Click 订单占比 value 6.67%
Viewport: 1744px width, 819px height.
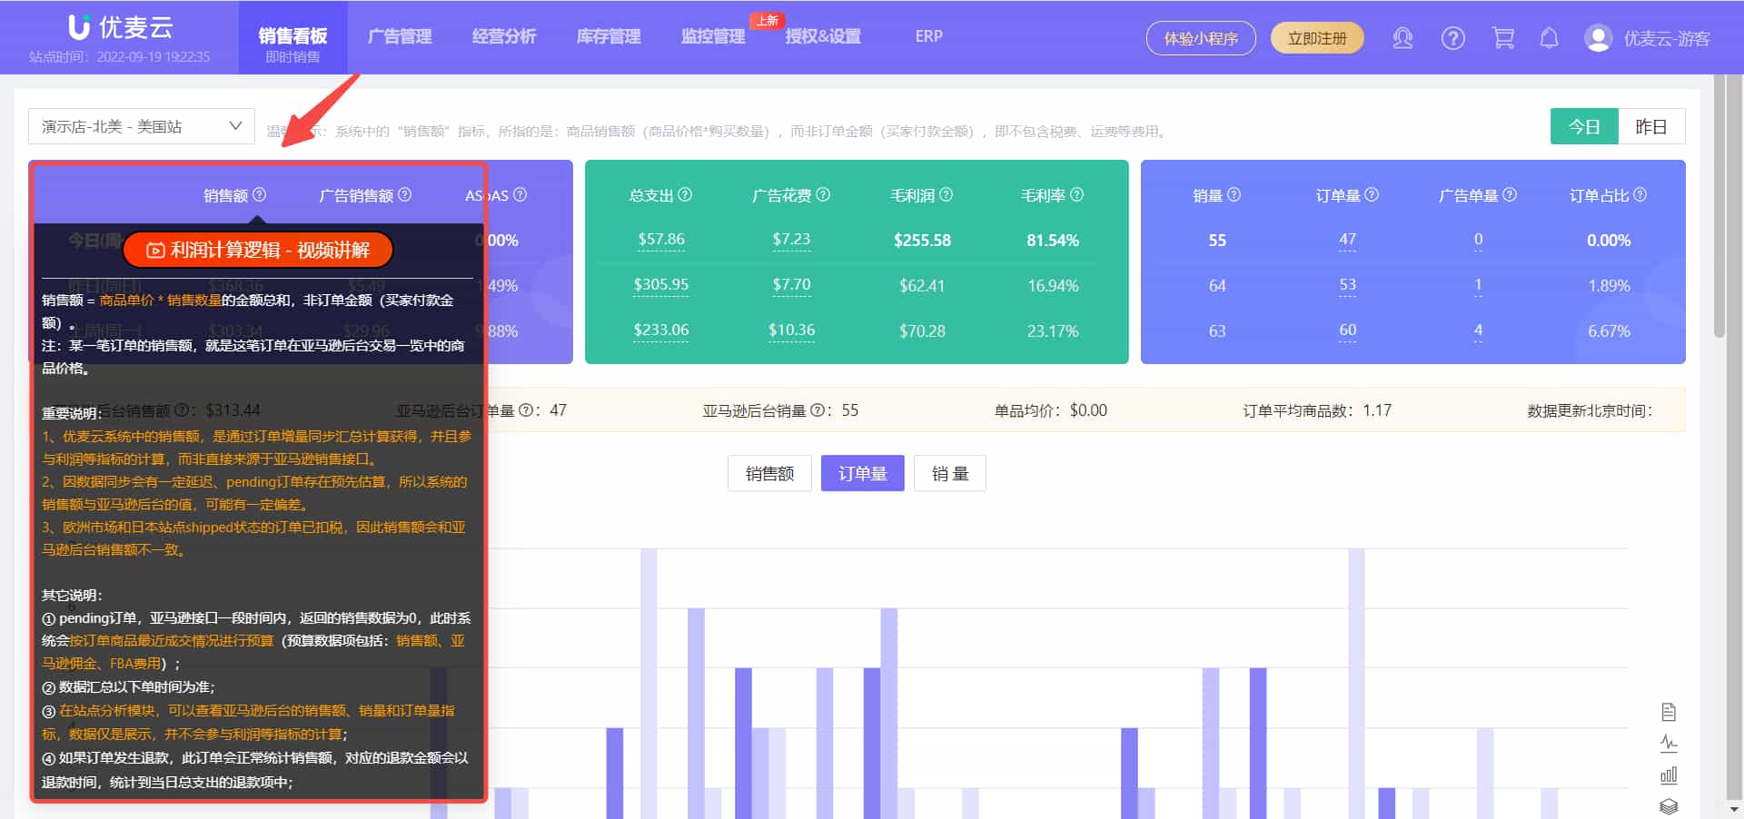click(1609, 331)
